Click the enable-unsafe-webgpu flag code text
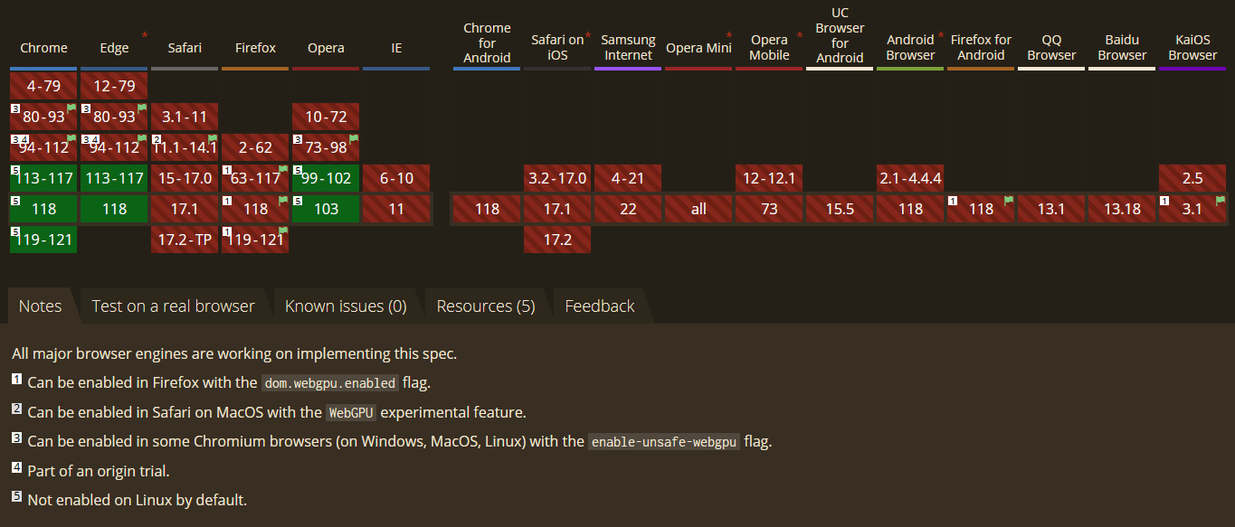Image resolution: width=1235 pixels, height=527 pixels. point(664,442)
